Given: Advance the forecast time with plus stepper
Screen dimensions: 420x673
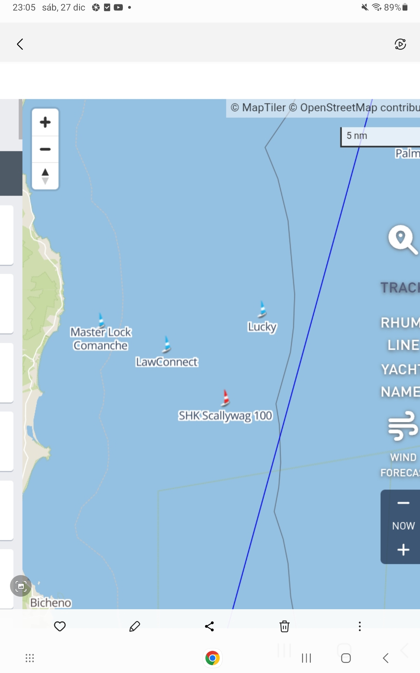Looking at the screenshot, I should pos(403,550).
